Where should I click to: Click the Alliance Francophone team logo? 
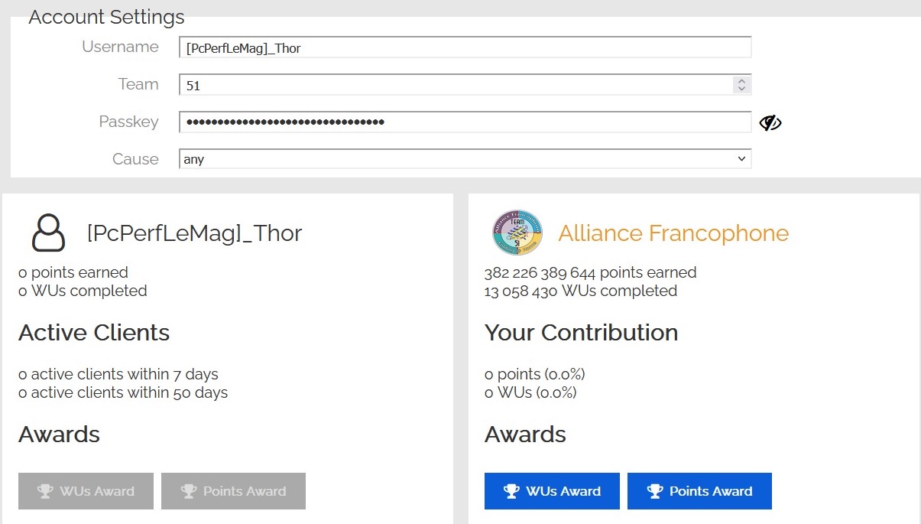(x=517, y=233)
